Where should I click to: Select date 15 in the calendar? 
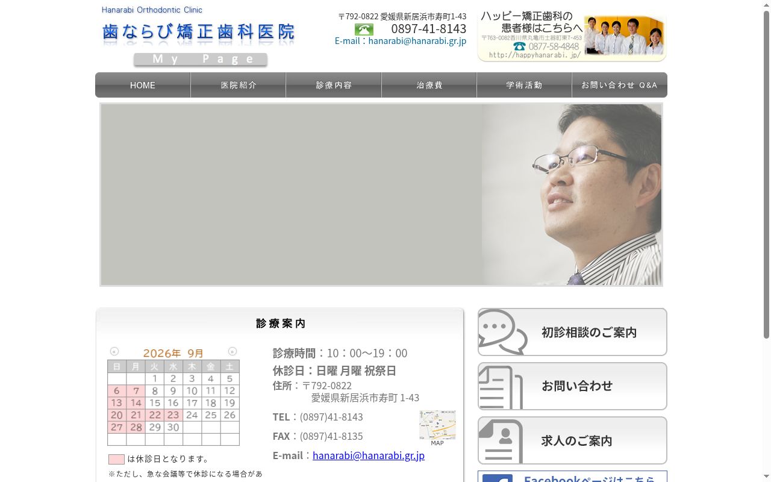point(155,403)
